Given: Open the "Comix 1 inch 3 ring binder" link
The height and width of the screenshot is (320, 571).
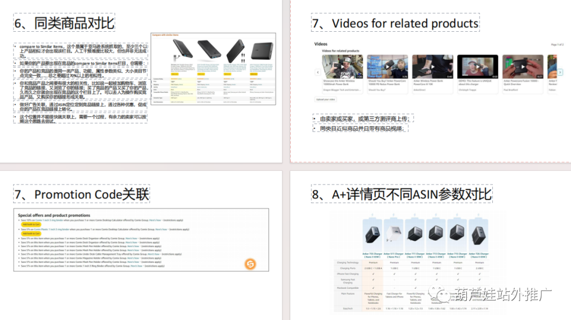Looking at the screenshot, I should tap(49, 220).
